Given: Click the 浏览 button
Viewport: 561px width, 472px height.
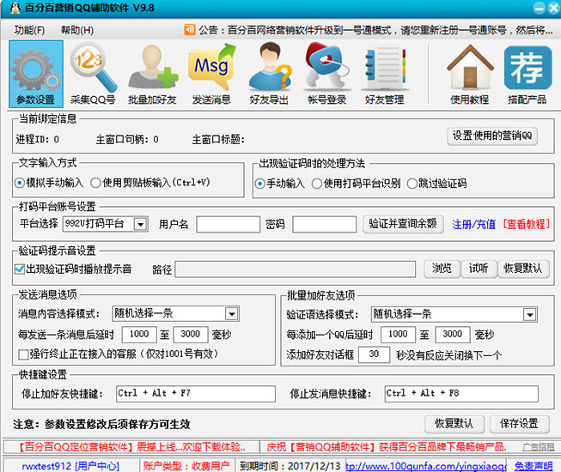Looking at the screenshot, I should pyautogui.click(x=442, y=269).
